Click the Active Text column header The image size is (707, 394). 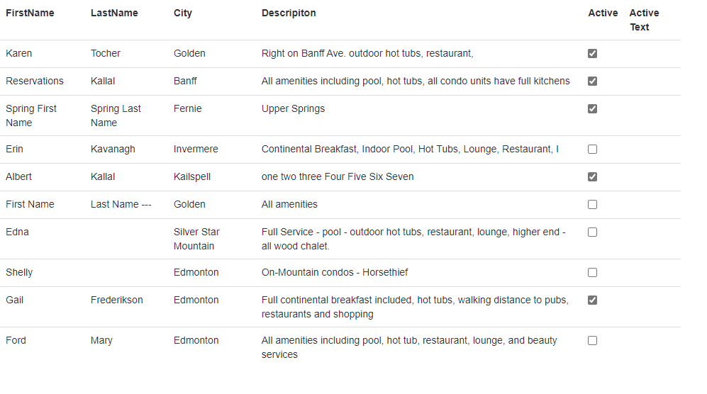pyautogui.click(x=644, y=20)
